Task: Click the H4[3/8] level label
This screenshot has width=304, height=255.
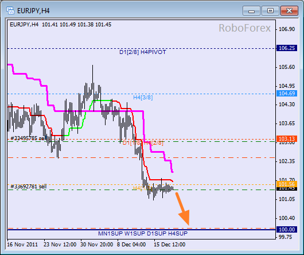Action: coord(143,98)
